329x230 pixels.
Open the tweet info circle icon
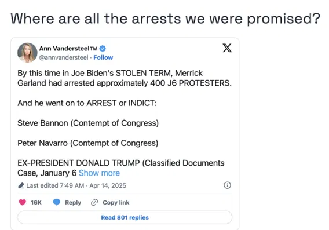[227, 185]
